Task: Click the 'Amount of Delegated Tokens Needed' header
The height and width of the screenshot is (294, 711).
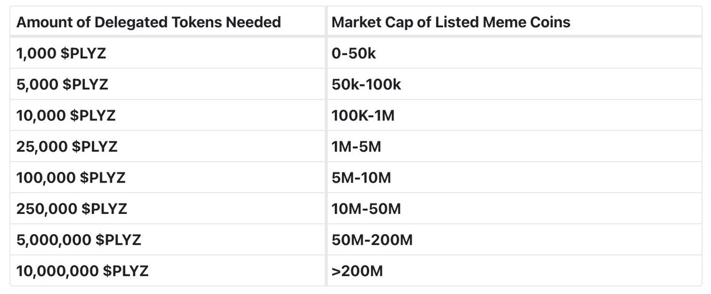Action: [168, 23]
